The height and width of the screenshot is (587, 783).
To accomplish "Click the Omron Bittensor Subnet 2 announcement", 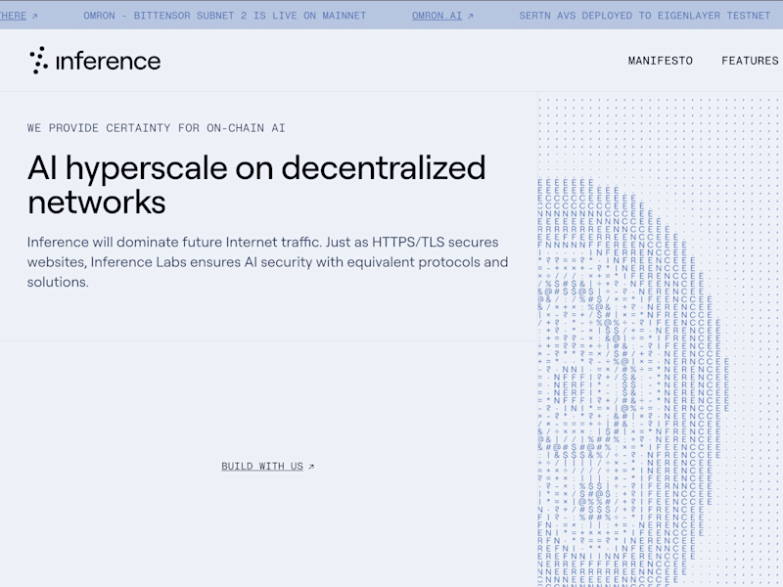I will (x=225, y=16).
